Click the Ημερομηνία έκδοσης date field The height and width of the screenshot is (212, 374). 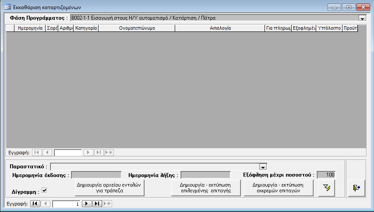(x=96, y=175)
